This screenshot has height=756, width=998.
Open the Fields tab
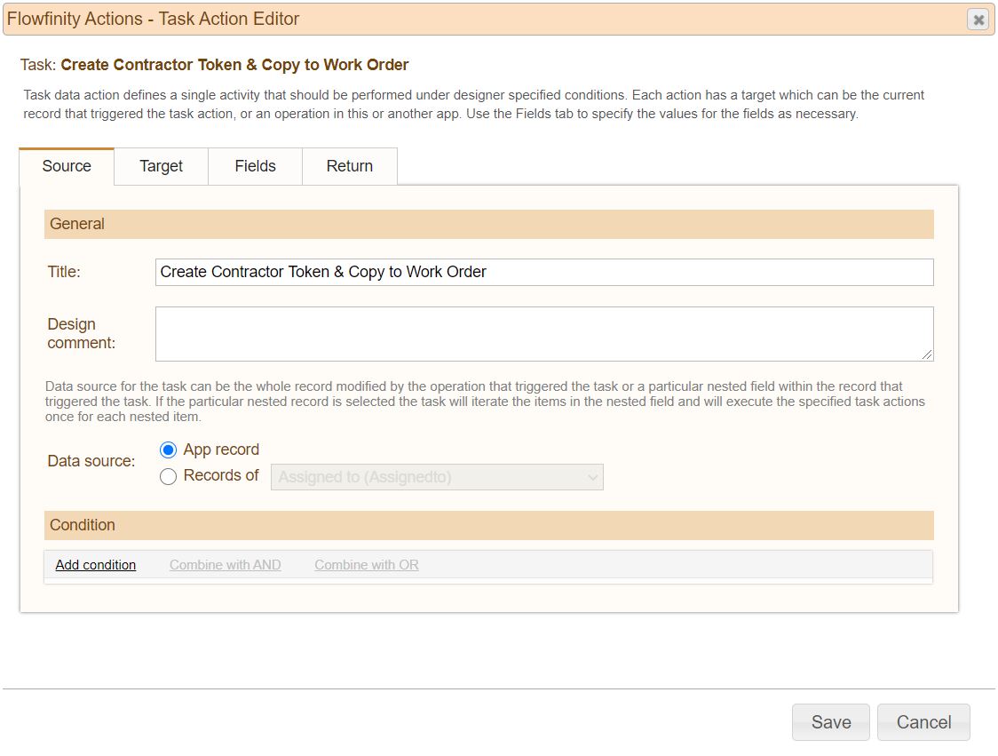pyautogui.click(x=255, y=166)
